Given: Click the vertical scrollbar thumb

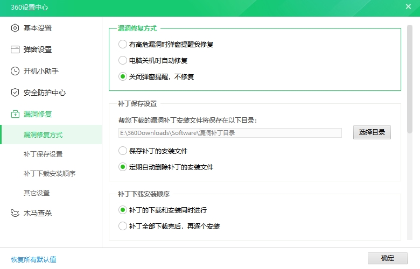Looking at the screenshot, I should [x=410, y=79].
